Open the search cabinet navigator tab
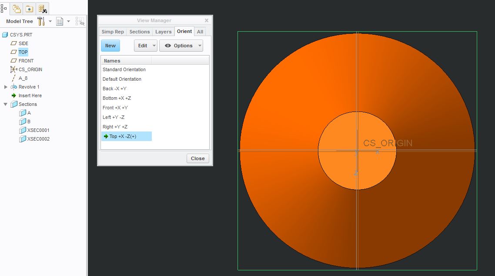This screenshot has height=276, width=495. (43, 9)
